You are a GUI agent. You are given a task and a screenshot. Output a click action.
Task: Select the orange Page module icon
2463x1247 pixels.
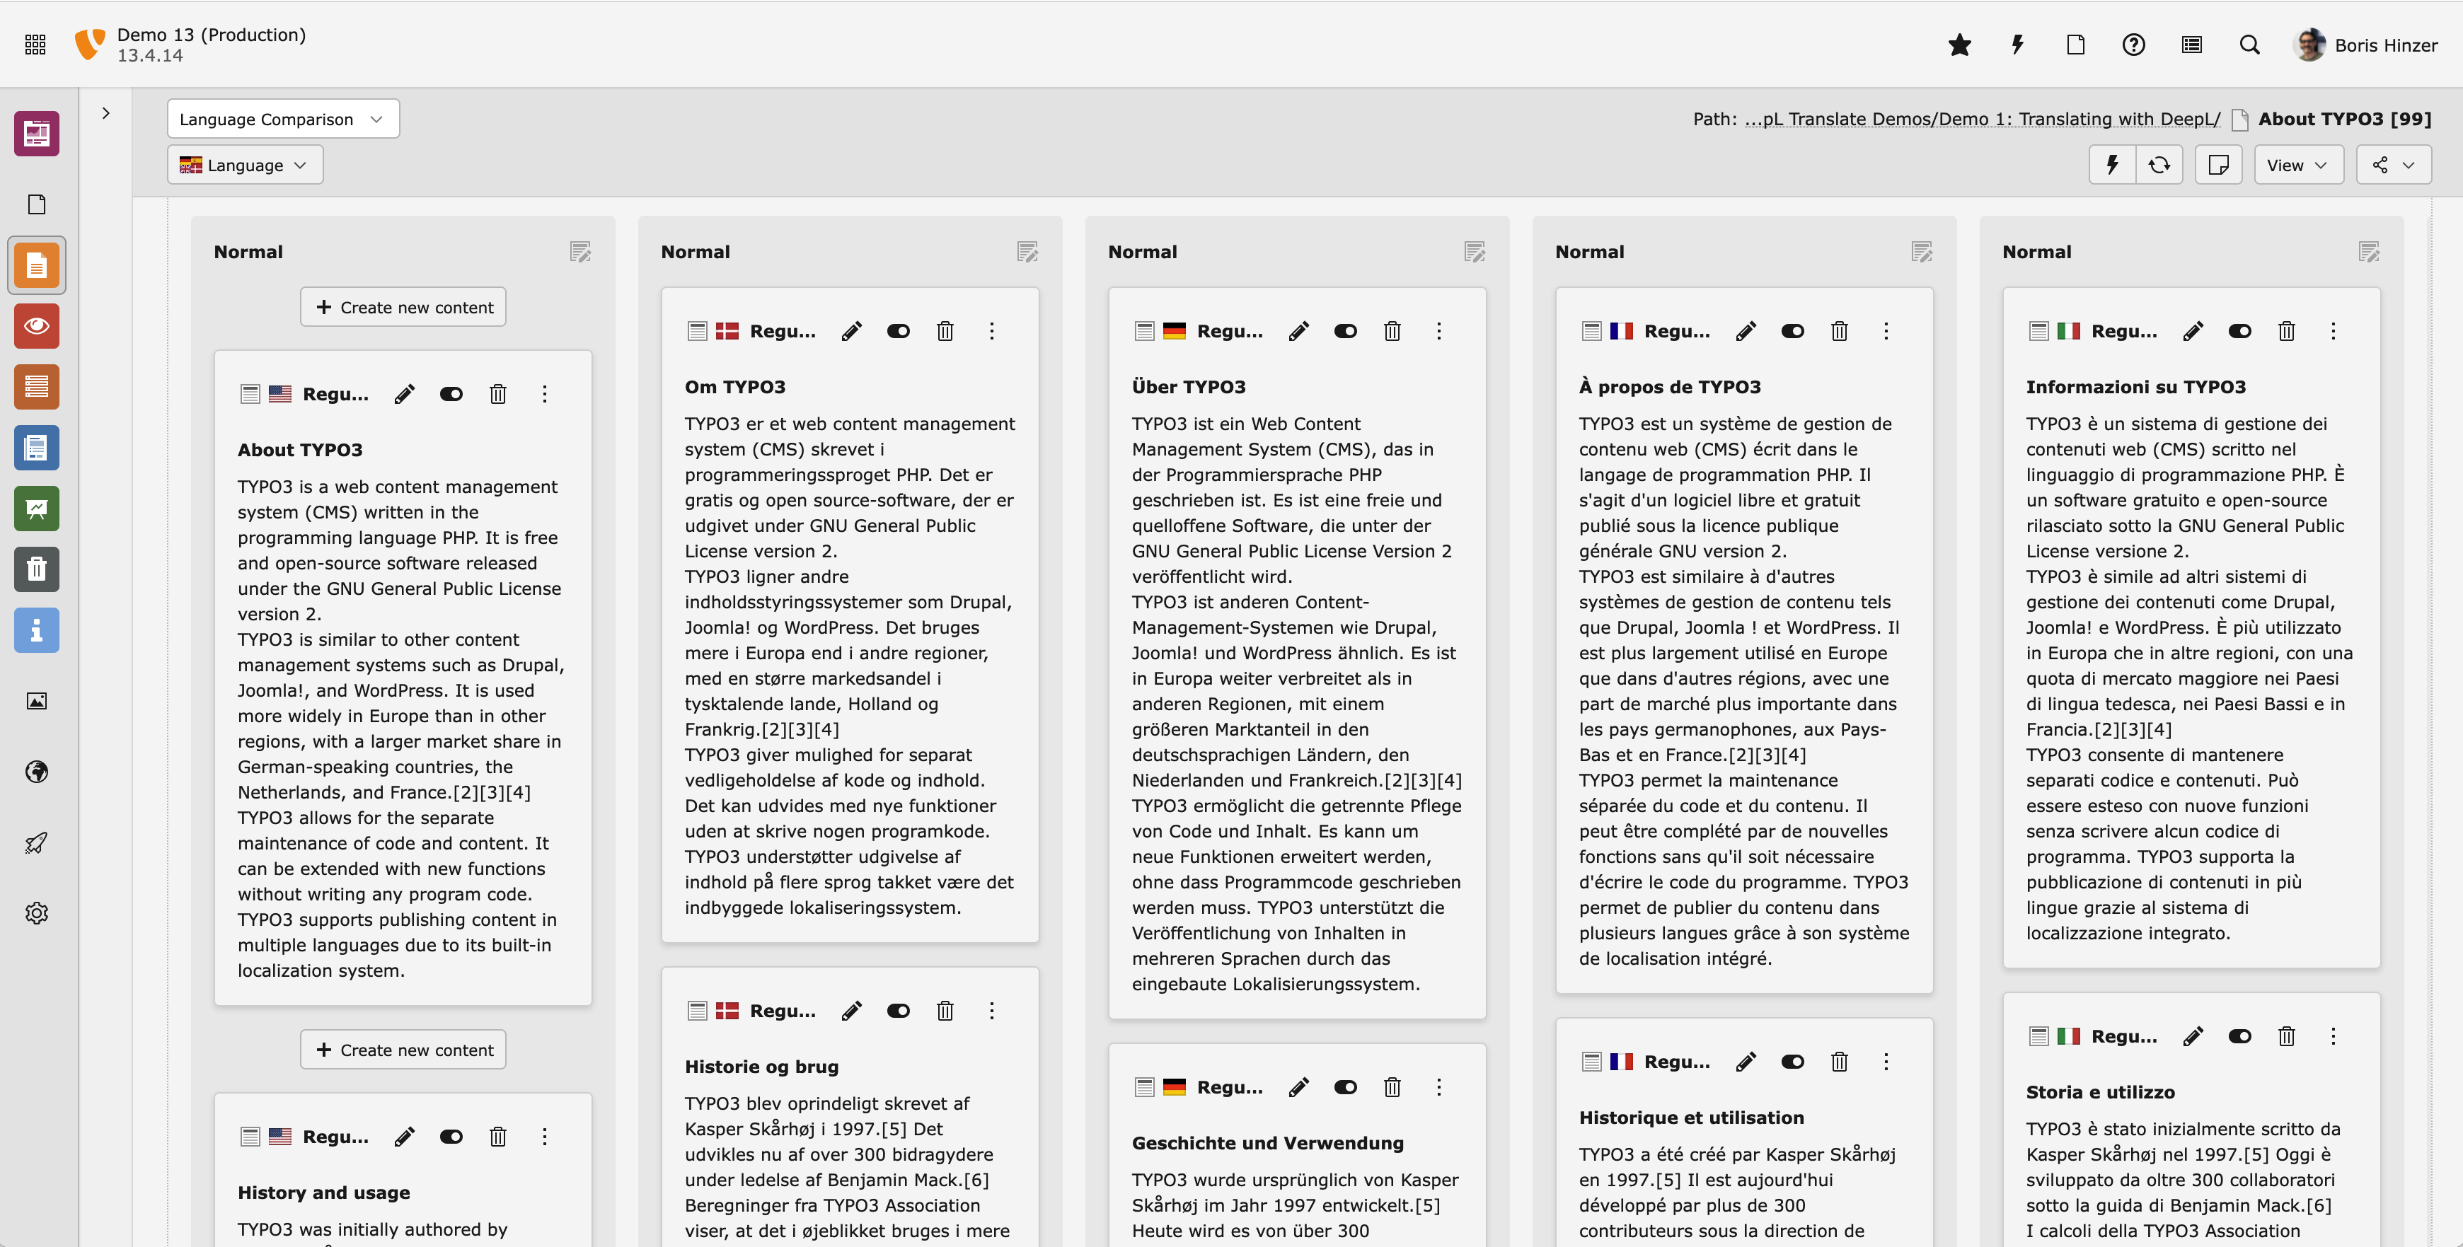pos(36,265)
